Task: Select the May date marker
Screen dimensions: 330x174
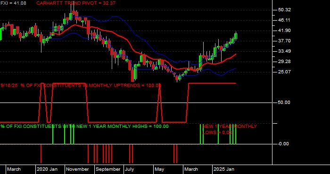Action: 159,169
